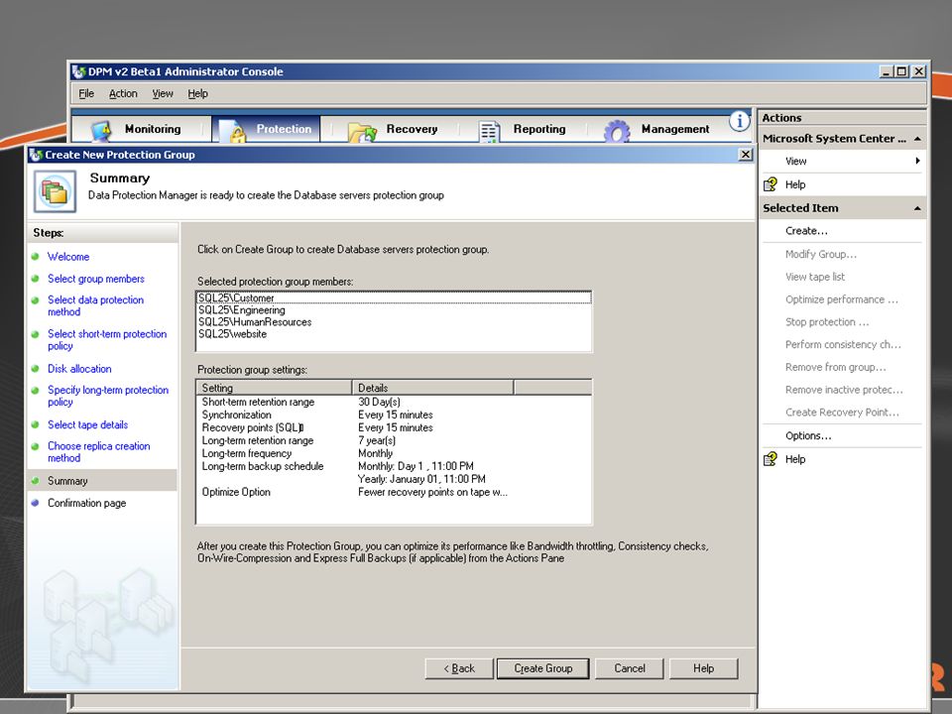Go to Select short-term protection policy step
Image resolution: width=952 pixels, height=714 pixels.
(107, 340)
